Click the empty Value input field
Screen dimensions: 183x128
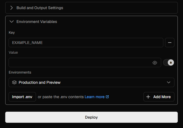coord(85,62)
